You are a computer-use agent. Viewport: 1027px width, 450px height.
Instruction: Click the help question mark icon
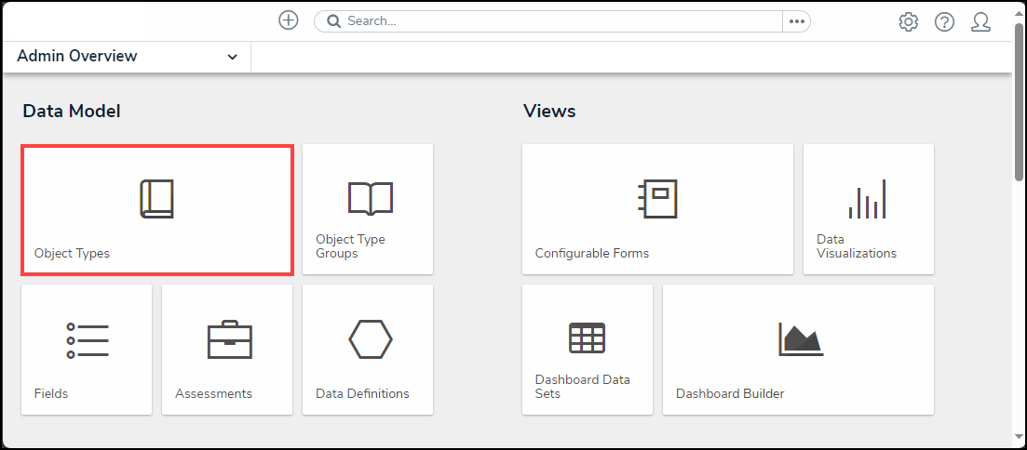(944, 21)
